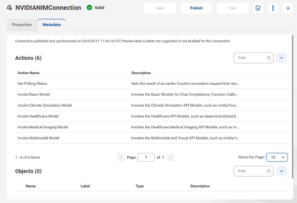Click the Objects (0) heading
Image resolution: width=297 pixels, height=203 pixels.
coord(28,171)
